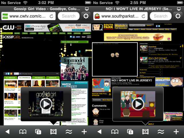Open the Hoarding! featured clip

152,47
